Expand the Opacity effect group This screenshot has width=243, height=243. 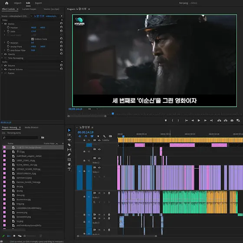point(2,54)
